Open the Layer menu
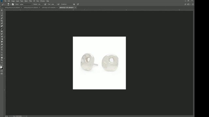 click(x=17, y=1)
